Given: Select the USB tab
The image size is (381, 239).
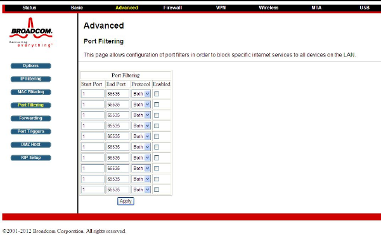Looking at the screenshot, I should pos(365,8).
